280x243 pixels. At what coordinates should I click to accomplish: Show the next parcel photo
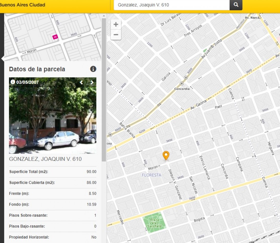coord(92,82)
